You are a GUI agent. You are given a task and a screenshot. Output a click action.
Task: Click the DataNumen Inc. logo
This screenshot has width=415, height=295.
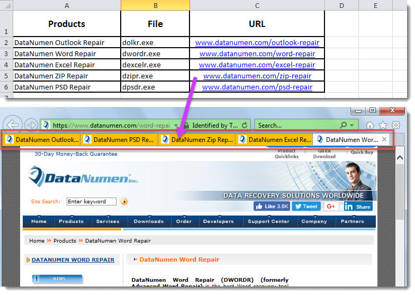83,177
